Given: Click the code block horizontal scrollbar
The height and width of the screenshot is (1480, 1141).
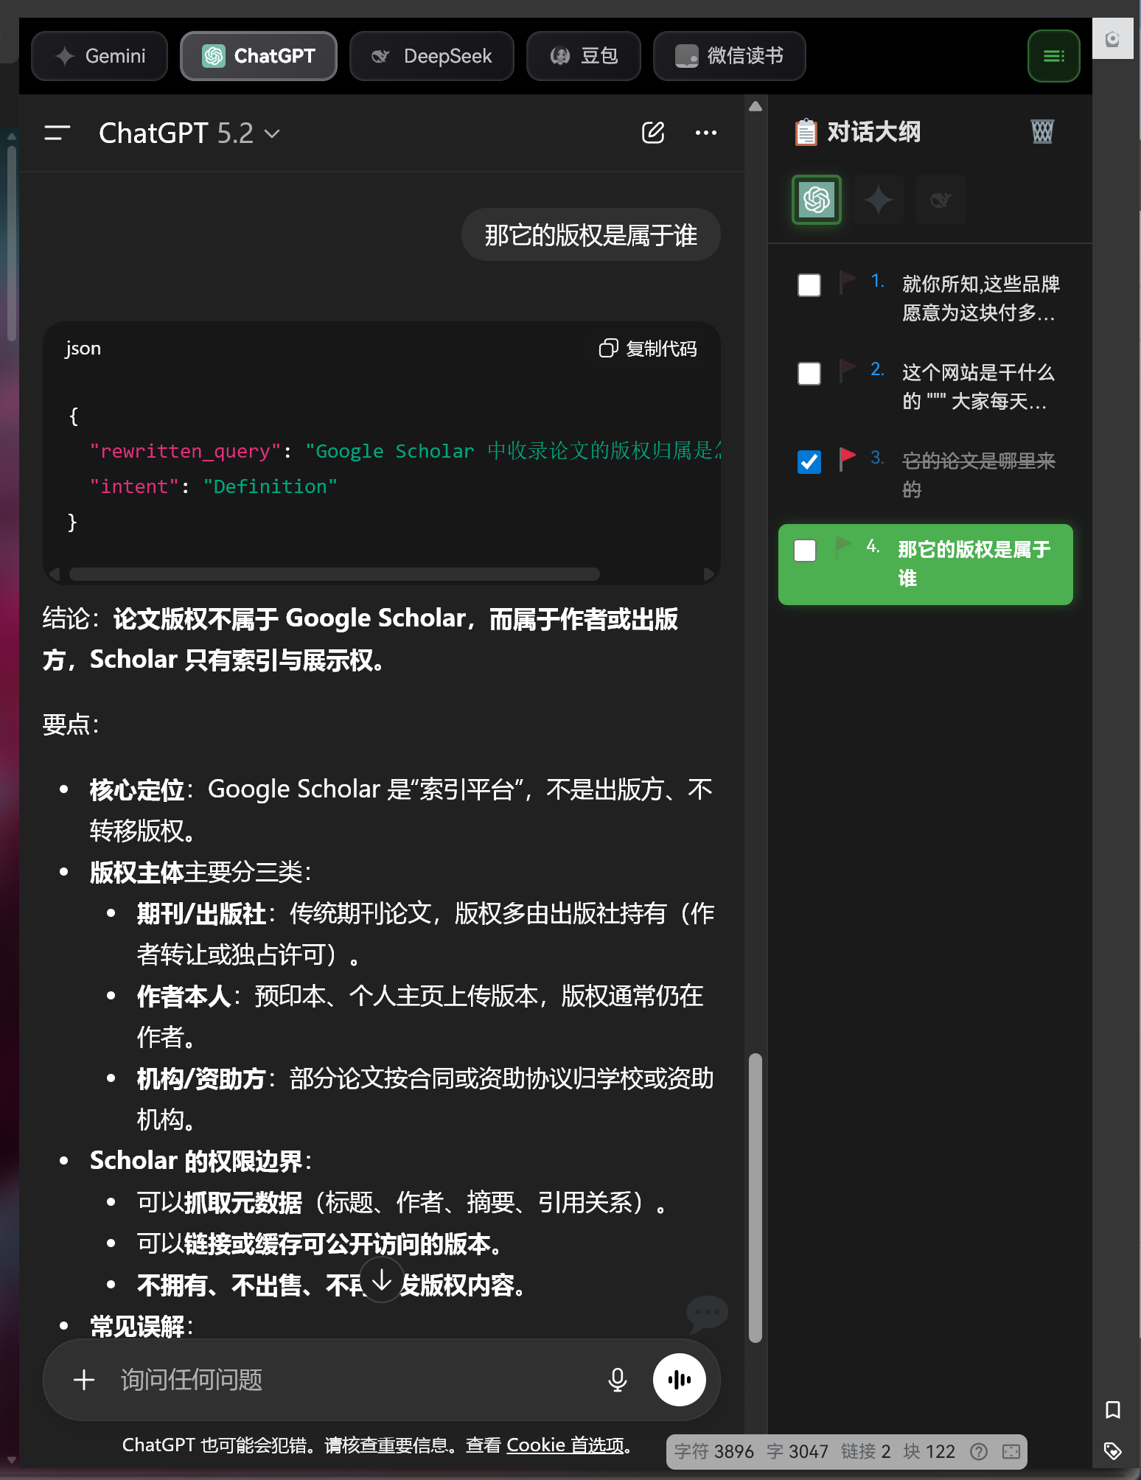Looking at the screenshot, I should (x=335, y=574).
